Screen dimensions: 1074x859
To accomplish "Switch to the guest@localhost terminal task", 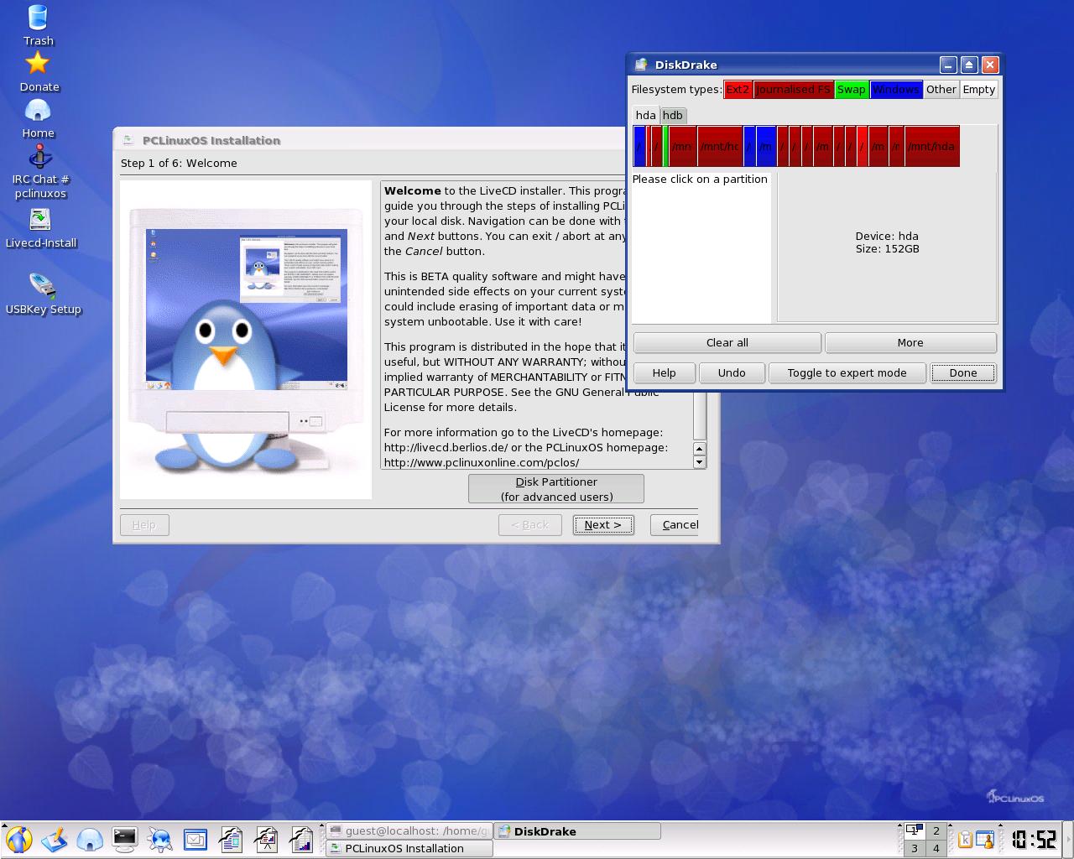I will tap(409, 831).
